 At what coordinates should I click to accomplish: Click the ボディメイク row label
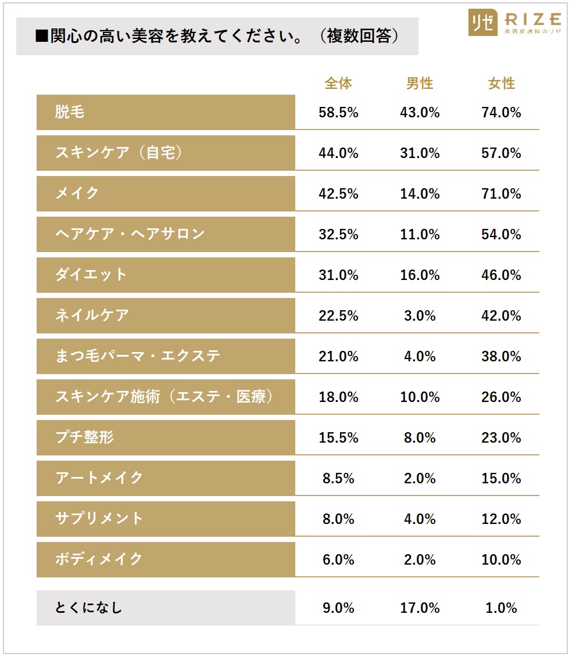(x=99, y=560)
